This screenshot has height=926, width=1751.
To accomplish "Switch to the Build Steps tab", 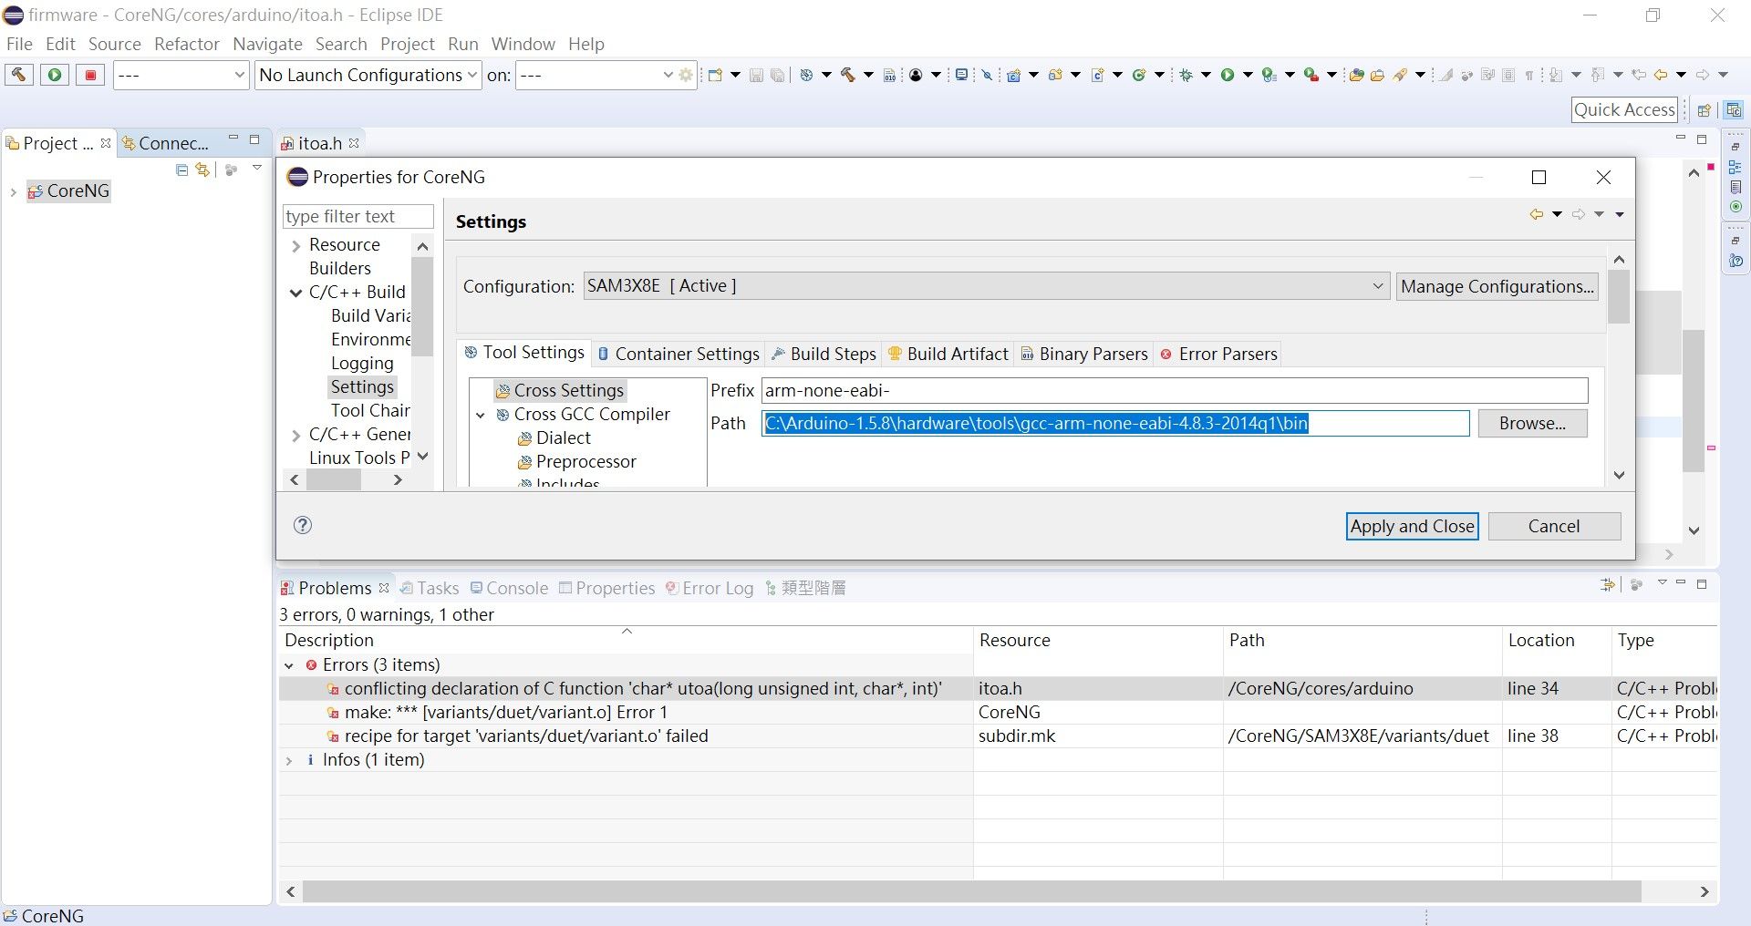I will point(824,354).
